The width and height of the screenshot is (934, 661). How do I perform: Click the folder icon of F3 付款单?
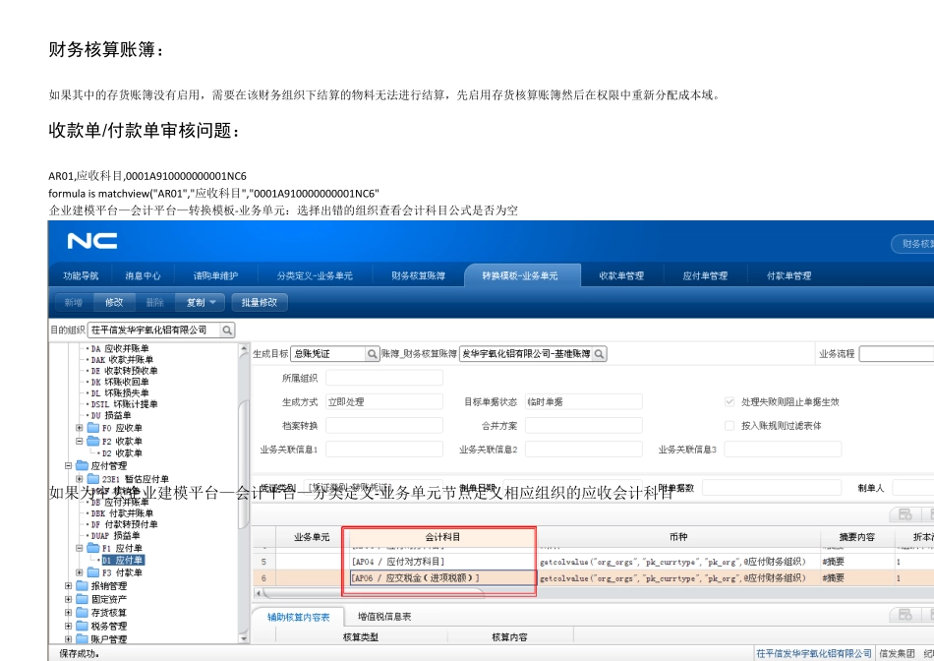point(93,572)
